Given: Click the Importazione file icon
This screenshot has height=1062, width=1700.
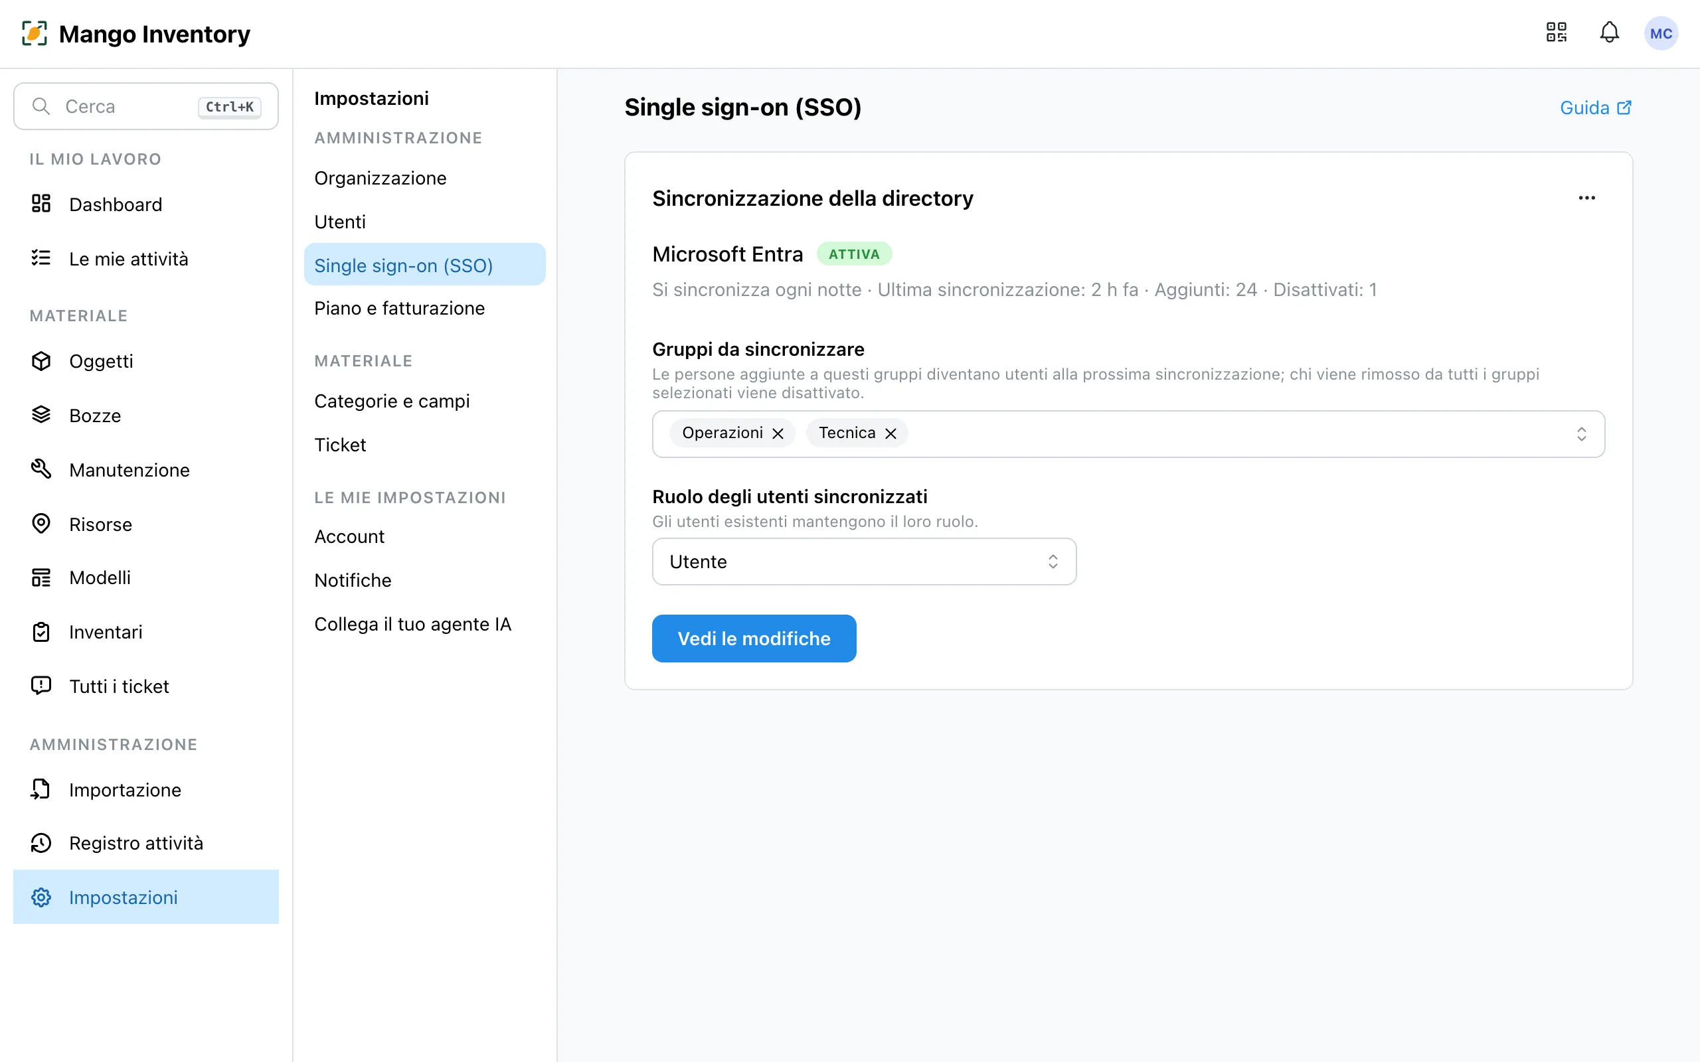Looking at the screenshot, I should click(41, 789).
